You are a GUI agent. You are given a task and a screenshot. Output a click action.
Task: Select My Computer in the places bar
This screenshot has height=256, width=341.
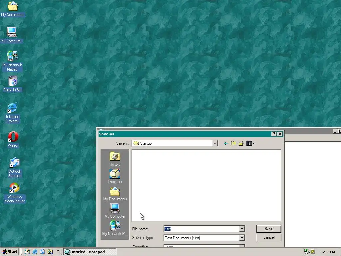point(115,211)
